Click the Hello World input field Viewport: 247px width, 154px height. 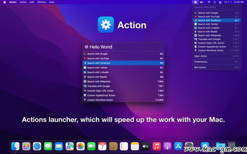click(x=123, y=47)
